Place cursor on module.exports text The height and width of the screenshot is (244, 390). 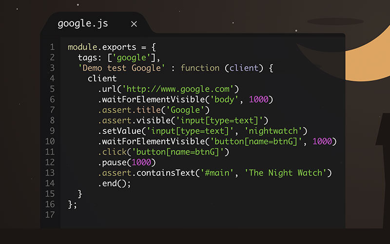[x=97, y=47]
